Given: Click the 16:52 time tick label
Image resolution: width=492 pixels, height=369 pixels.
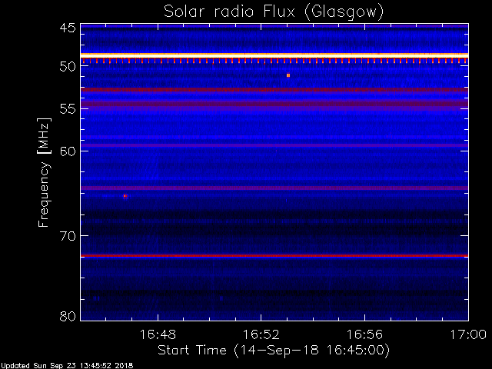Looking at the screenshot, I should (261, 334).
